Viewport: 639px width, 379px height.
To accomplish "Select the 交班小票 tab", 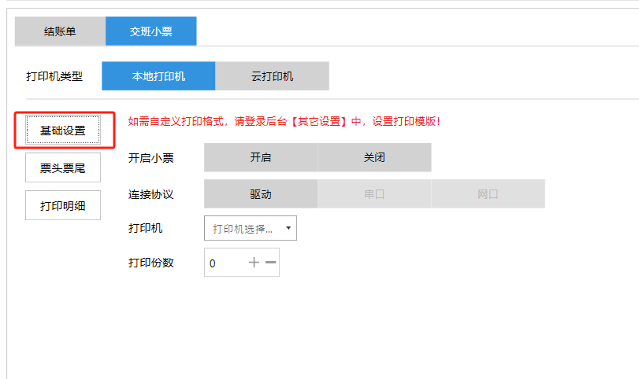I will [x=150, y=31].
